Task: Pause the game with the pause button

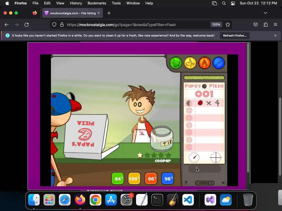Action: point(205,183)
